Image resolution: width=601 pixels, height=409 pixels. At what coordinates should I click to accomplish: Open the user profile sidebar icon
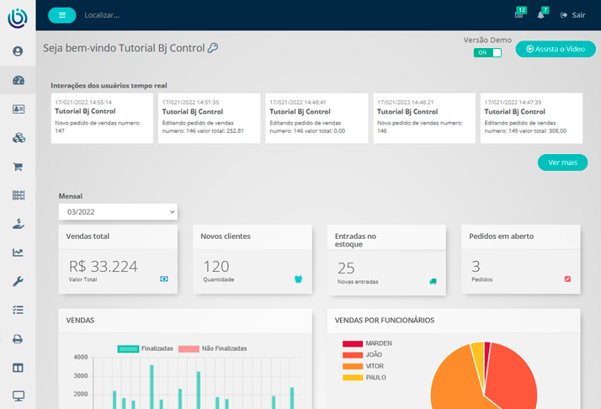(x=18, y=51)
